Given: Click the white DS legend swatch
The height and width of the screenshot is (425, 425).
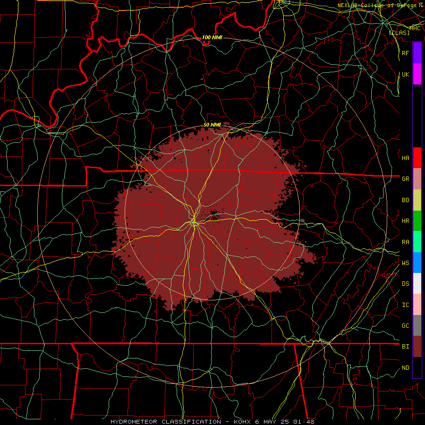Looking at the screenshot, I should pyautogui.click(x=417, y=283).
